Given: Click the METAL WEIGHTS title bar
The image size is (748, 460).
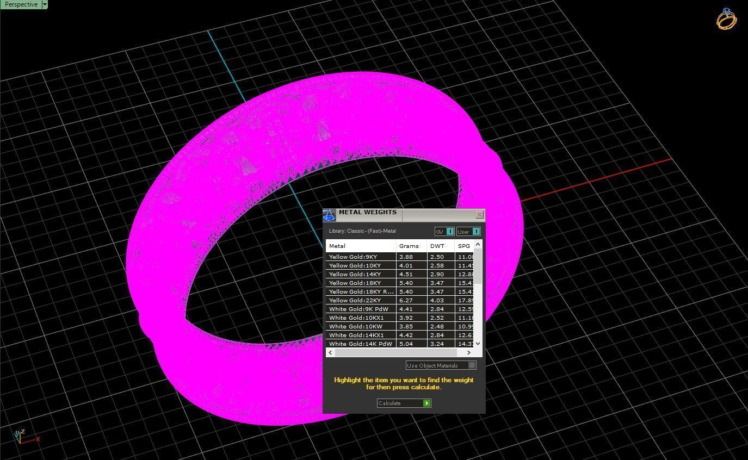Looking at the screenshot, I should coord(405,215).
